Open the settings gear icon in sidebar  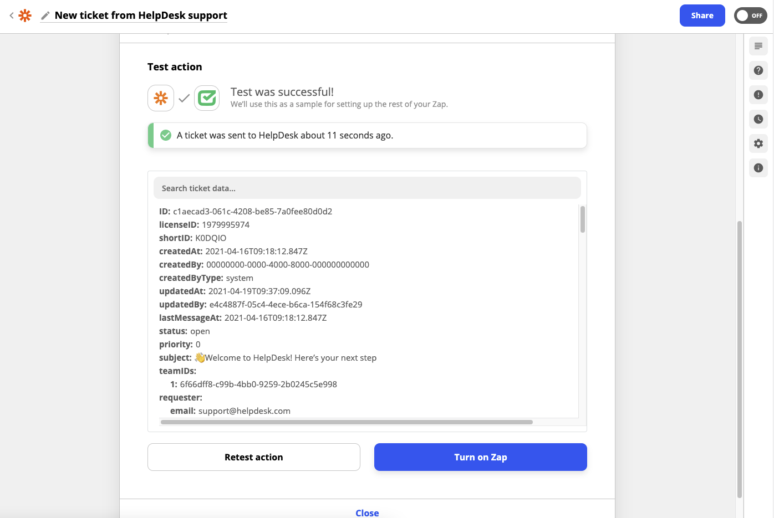point(758,143)
